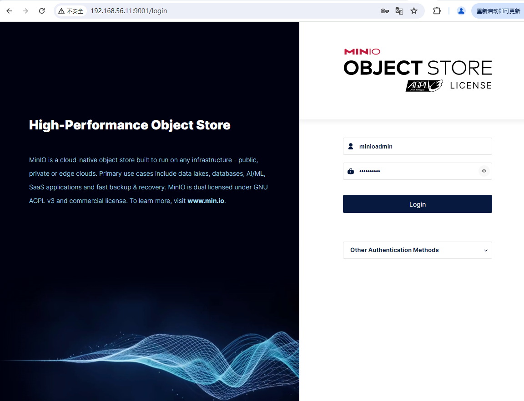
Task: Click the padlock icon in the password field
Action: pyautogui.click(x=351, y=171)
